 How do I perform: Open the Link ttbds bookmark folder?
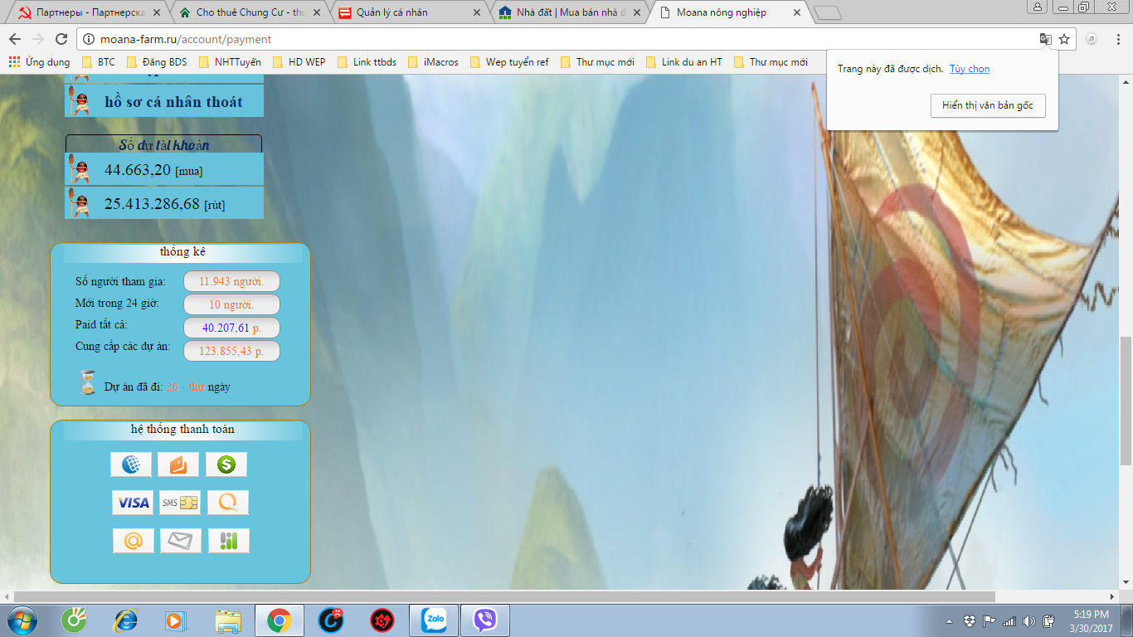(x=367, y=62)
